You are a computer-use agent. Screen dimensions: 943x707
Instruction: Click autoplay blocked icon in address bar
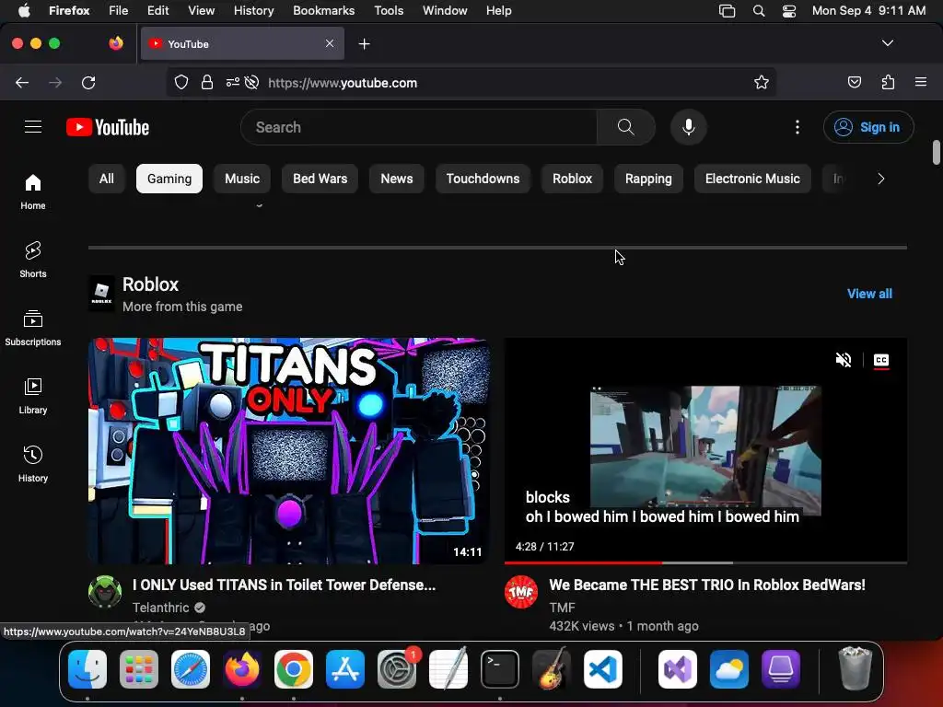pyautogui.click(x=252, y=82)
